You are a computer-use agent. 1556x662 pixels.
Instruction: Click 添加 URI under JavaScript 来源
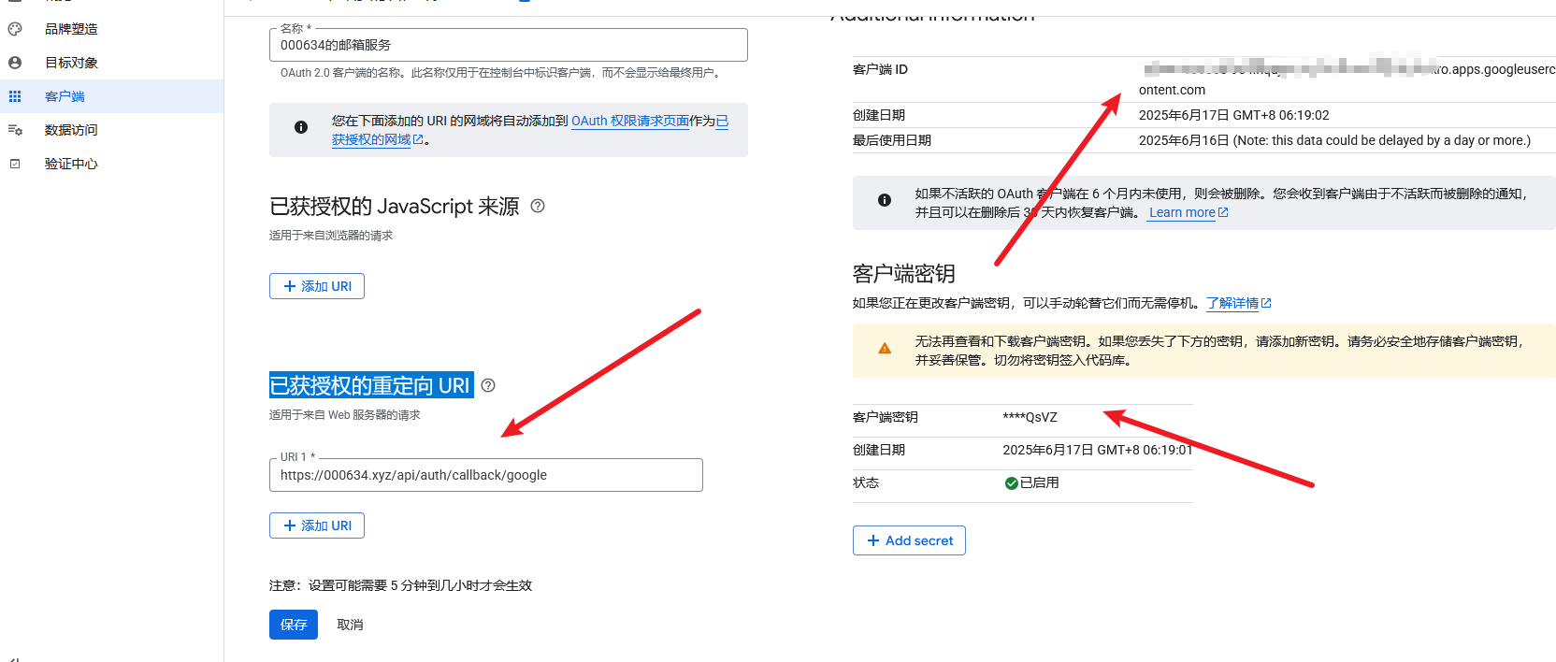pyautogui.click(x=317, y=286)
